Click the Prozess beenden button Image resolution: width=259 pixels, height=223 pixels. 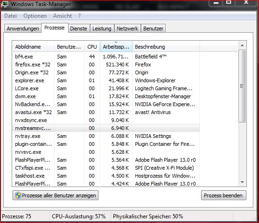224,195
